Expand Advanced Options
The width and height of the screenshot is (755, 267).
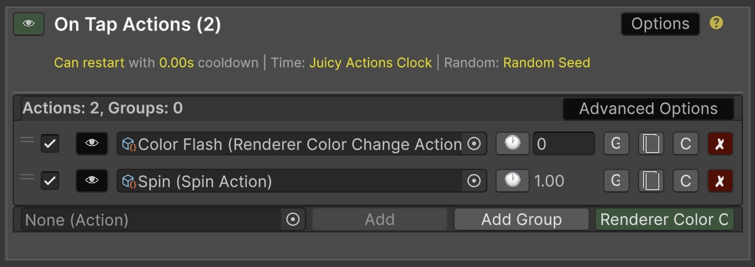pos(648,109)
